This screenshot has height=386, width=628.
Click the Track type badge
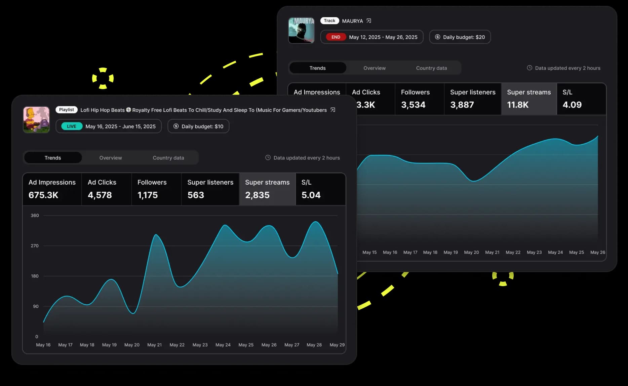pos(329,21)
